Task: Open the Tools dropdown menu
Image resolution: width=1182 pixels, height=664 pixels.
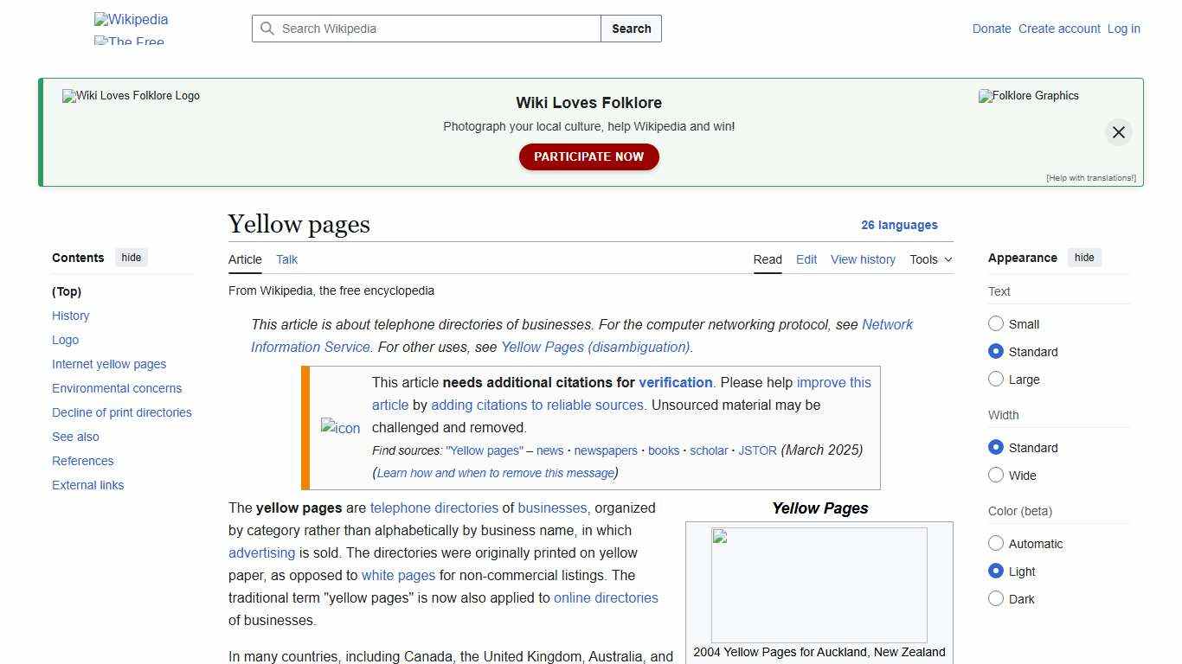Action: [x=930, y=259]
